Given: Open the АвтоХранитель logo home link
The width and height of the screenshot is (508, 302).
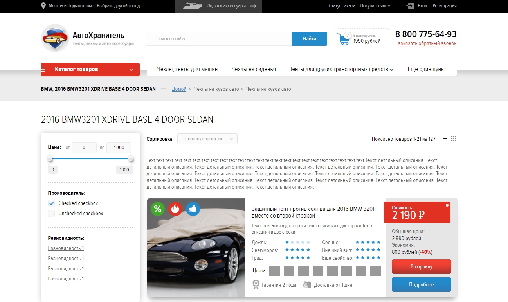Looking at the screenshot, I should tap(88, 38).
